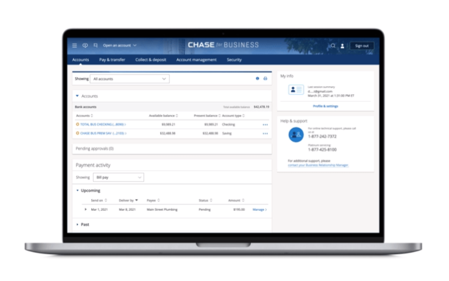Sort payments by Send on
449x281 pixels.
pos(99,200)
